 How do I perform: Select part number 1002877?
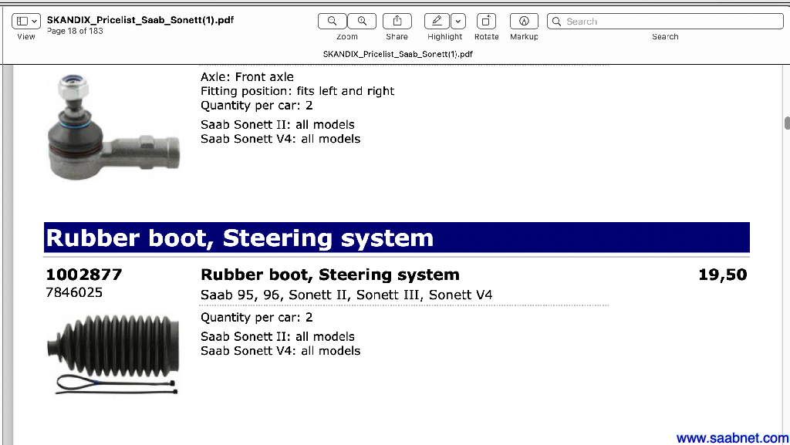pos(84,275)
